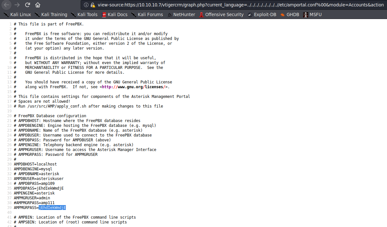Image resolution: width=387 pixels, height=227 pixels.
Task: Open the Kali Forums bookmark
Action: pyautogui.click(x=147, y=14)
